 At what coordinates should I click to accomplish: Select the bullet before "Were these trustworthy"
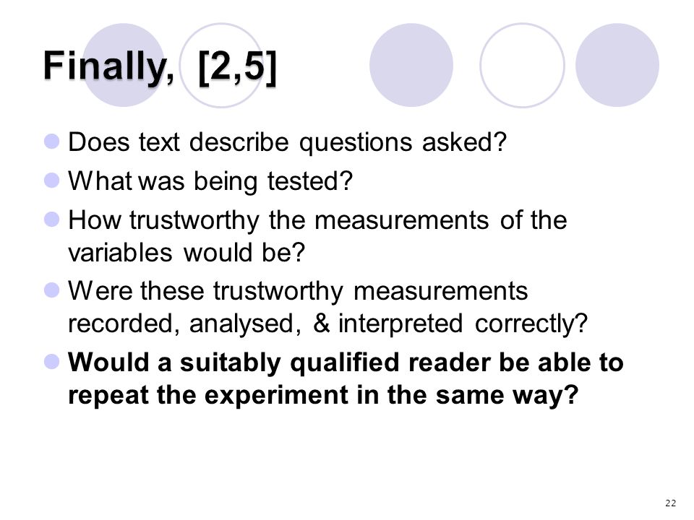(52, 290)
